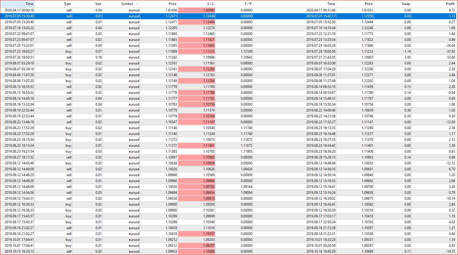Click the profit value -24.04

point(450,46)
